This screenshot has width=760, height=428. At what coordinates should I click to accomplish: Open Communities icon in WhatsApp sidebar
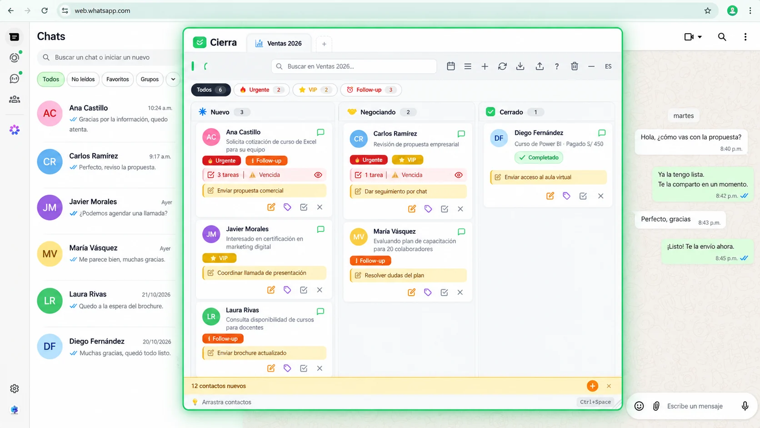[x=15, y=99]
